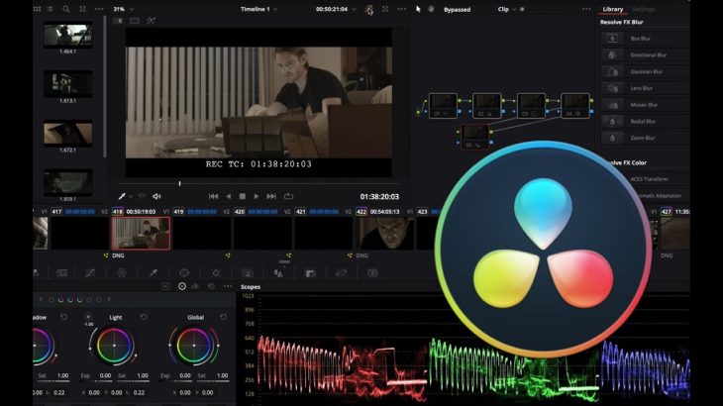
Task: Open gallery options three-dot menu
Action: (x=99, y=9)
